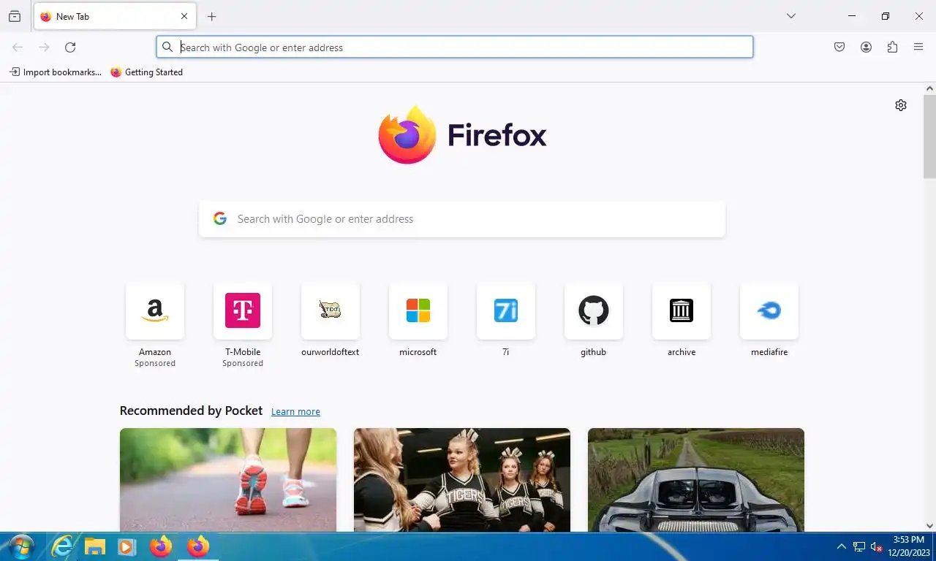Click the Firefox logo on page
Image resolution: width=936 pixels, height=561 pixels.
pos(462,135)
